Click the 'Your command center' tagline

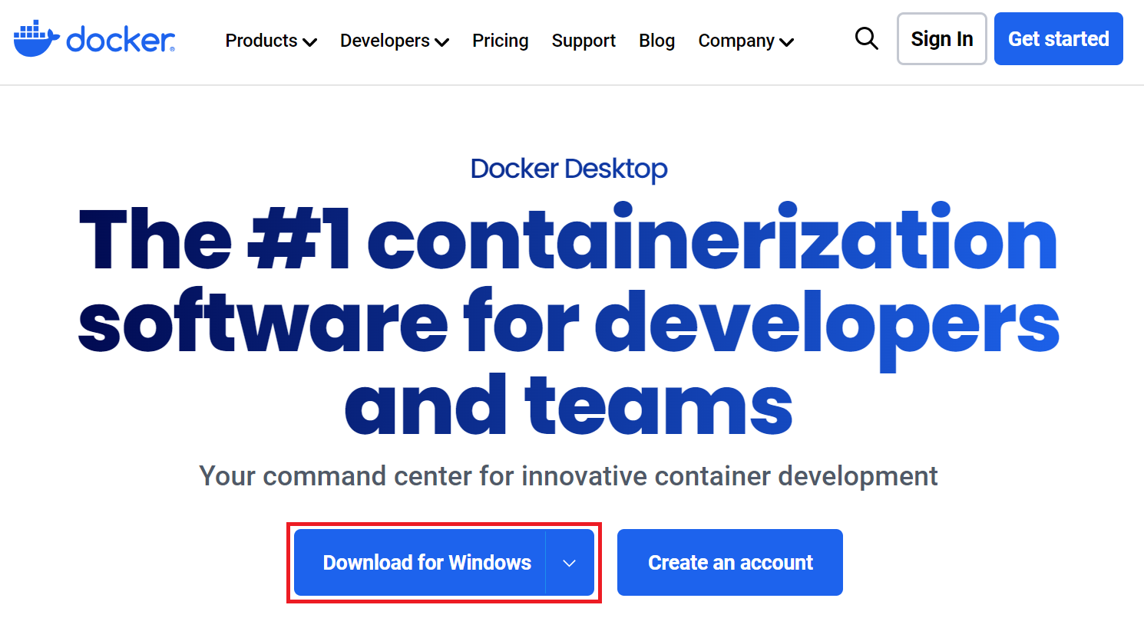tap(568, 476)
